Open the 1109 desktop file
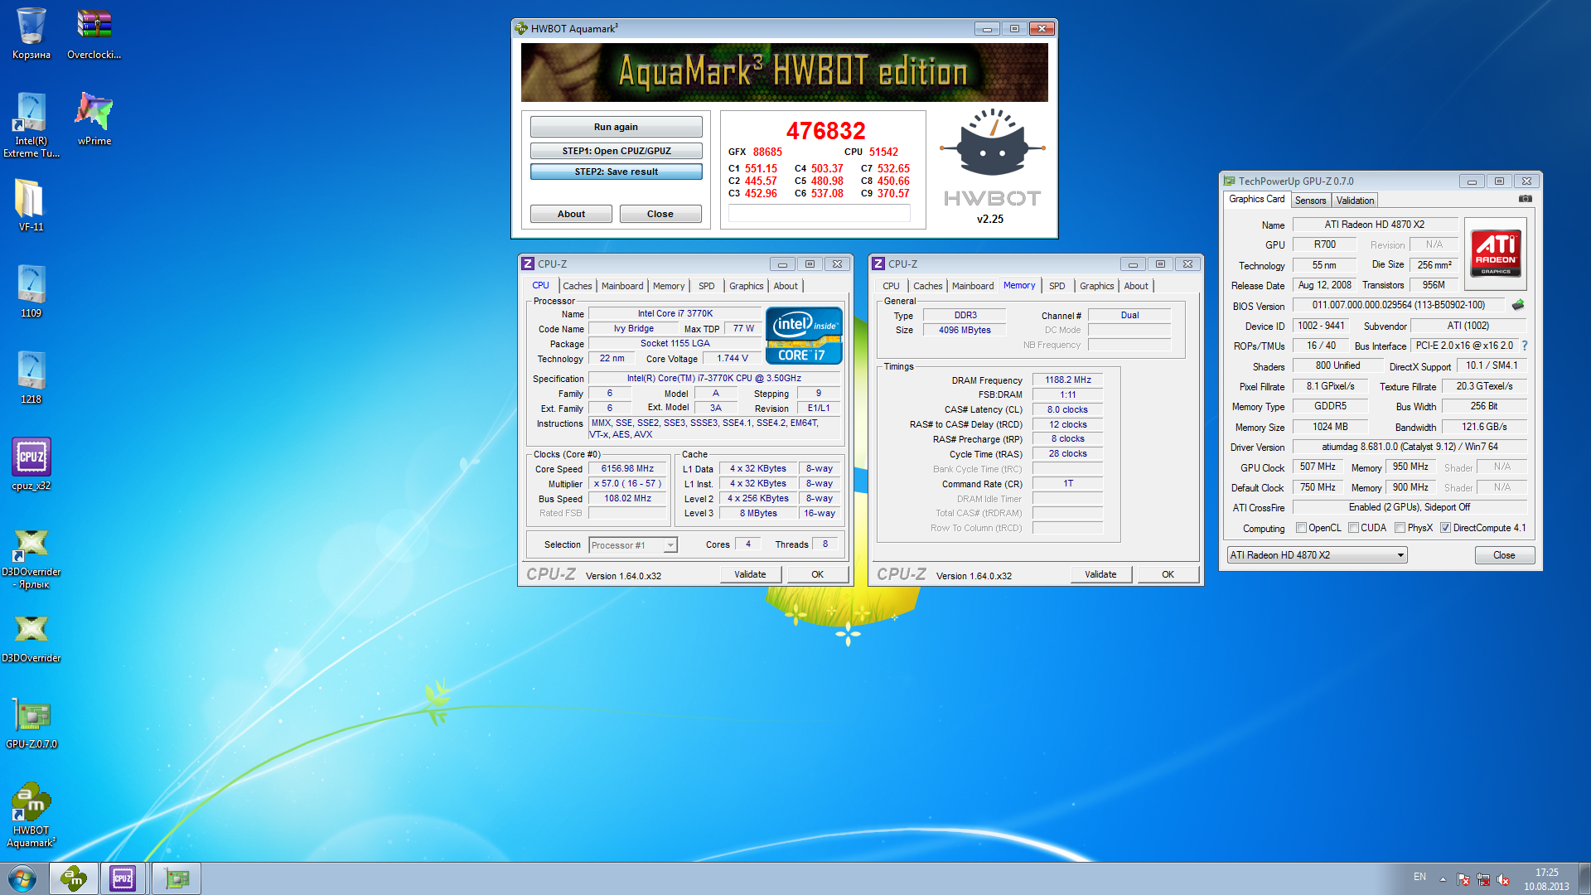The height and width of the screenshot is (895, 1591). 31,291
